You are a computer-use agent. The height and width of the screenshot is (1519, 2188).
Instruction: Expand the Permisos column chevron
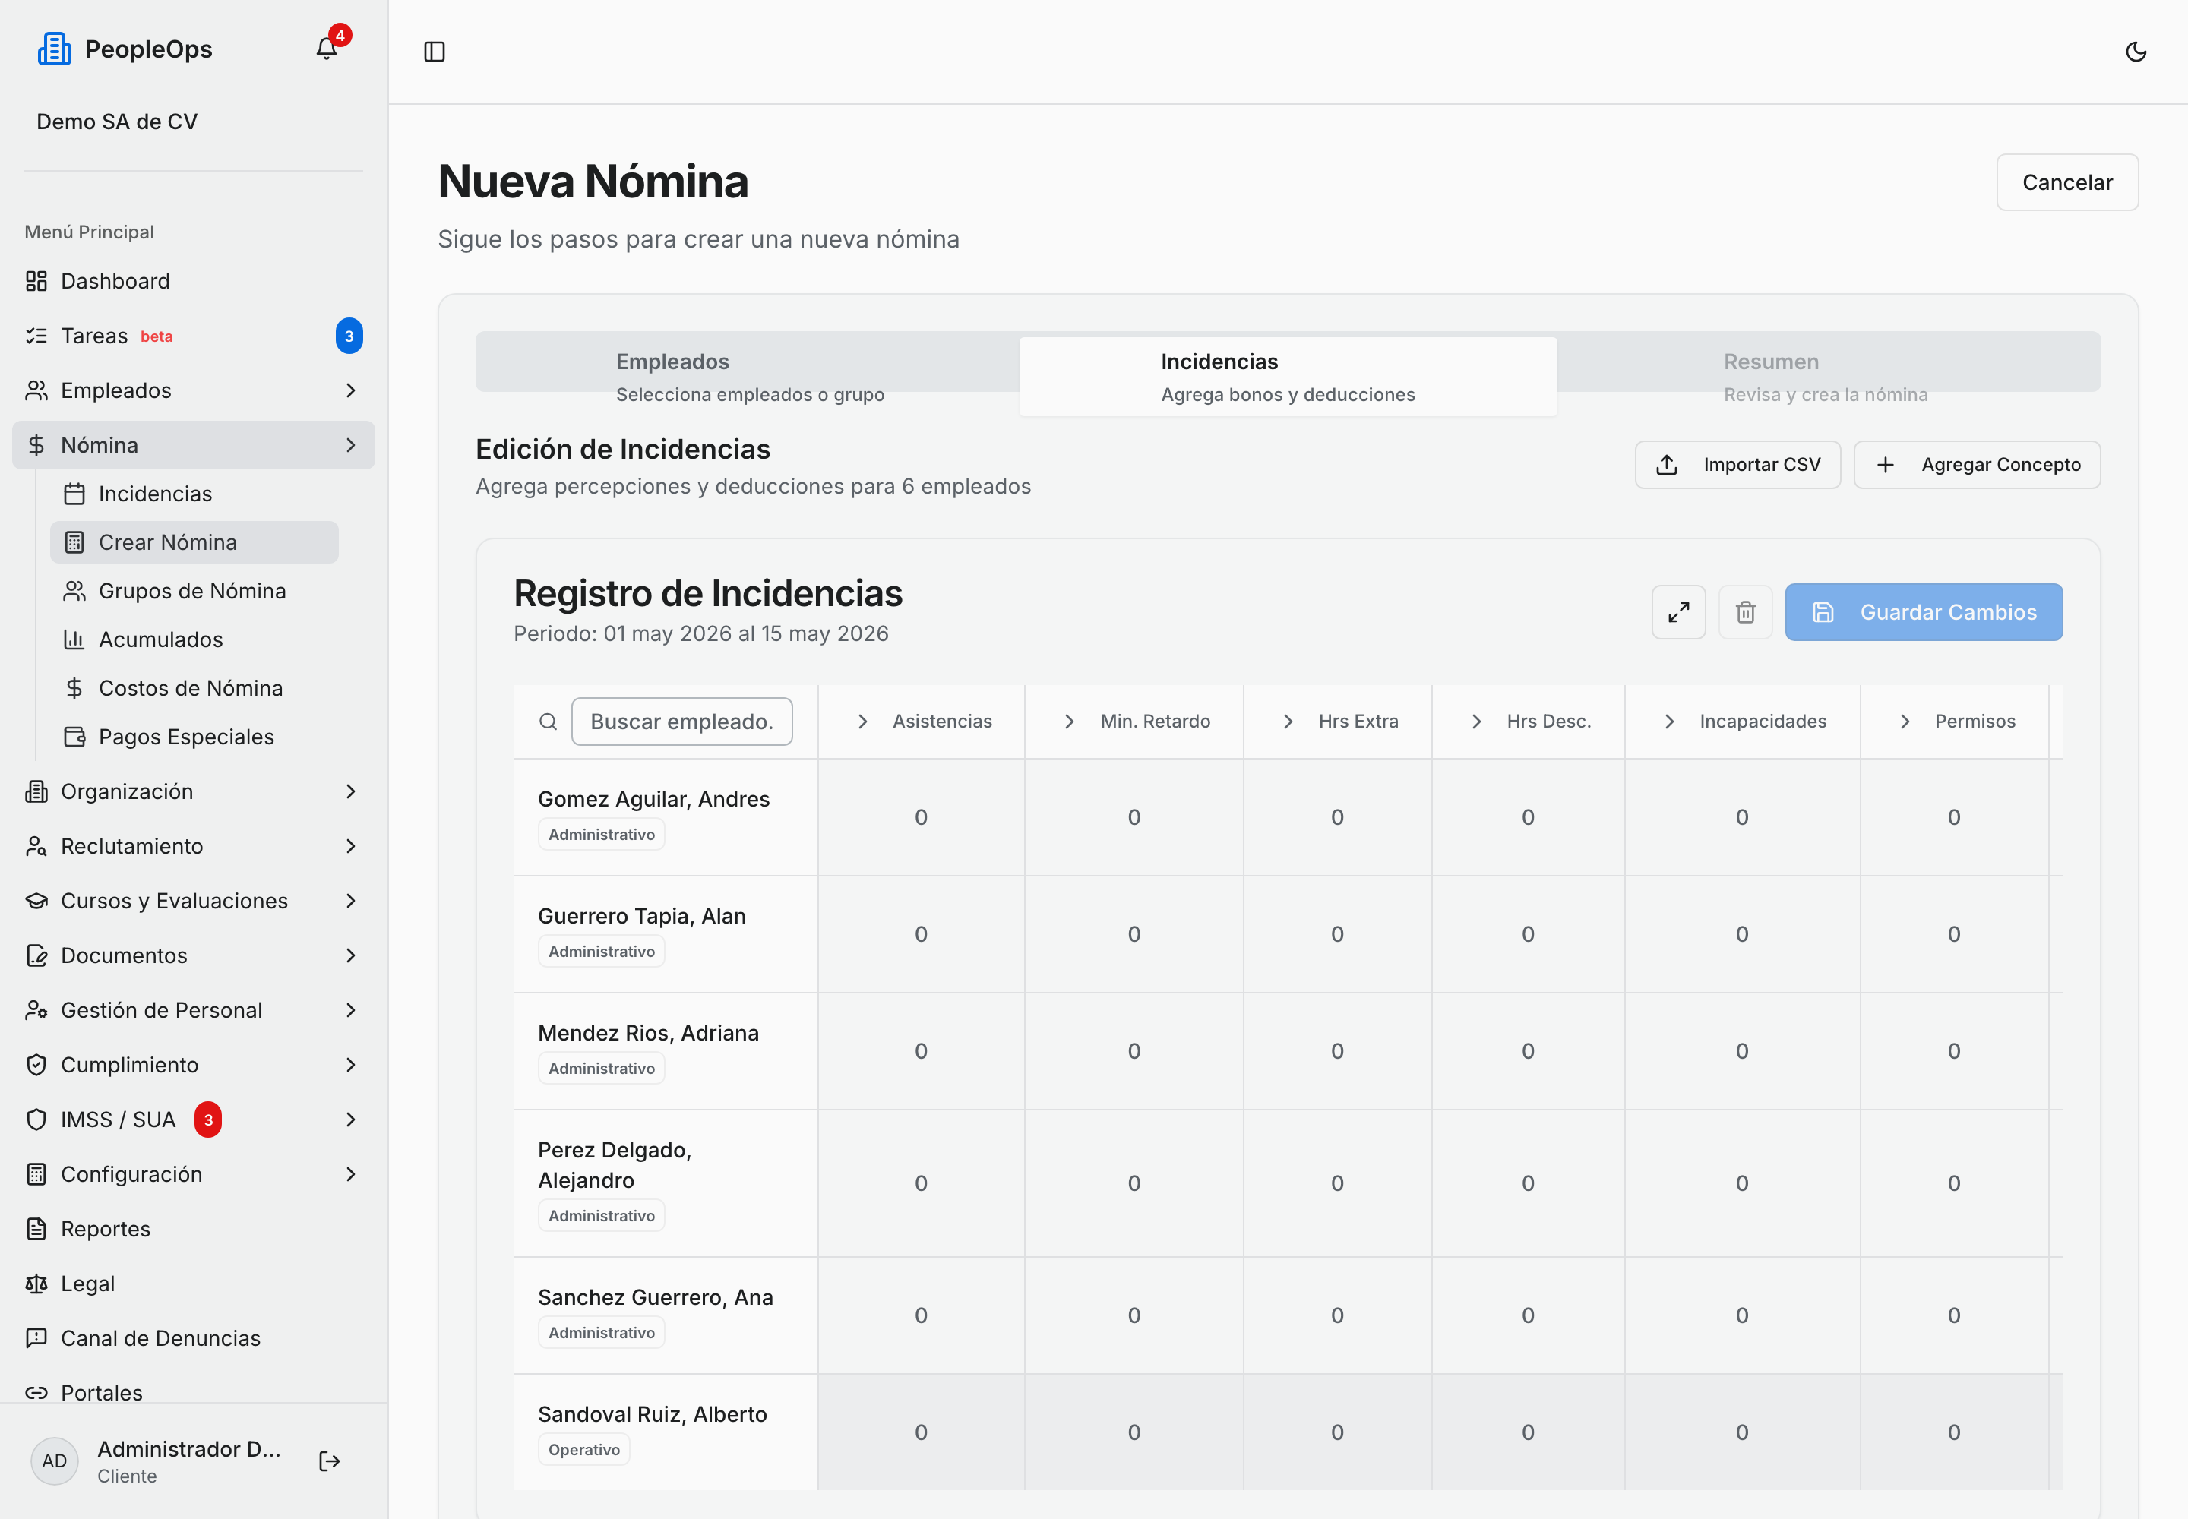click(x=1905, y=722)
